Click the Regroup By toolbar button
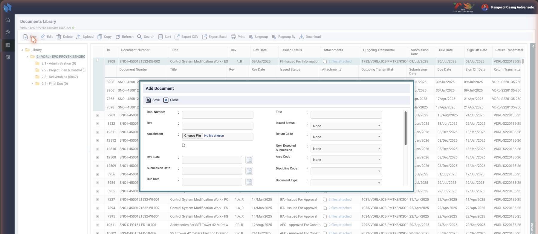This screenshot has height=234, width=538. (x=283, y=37)
